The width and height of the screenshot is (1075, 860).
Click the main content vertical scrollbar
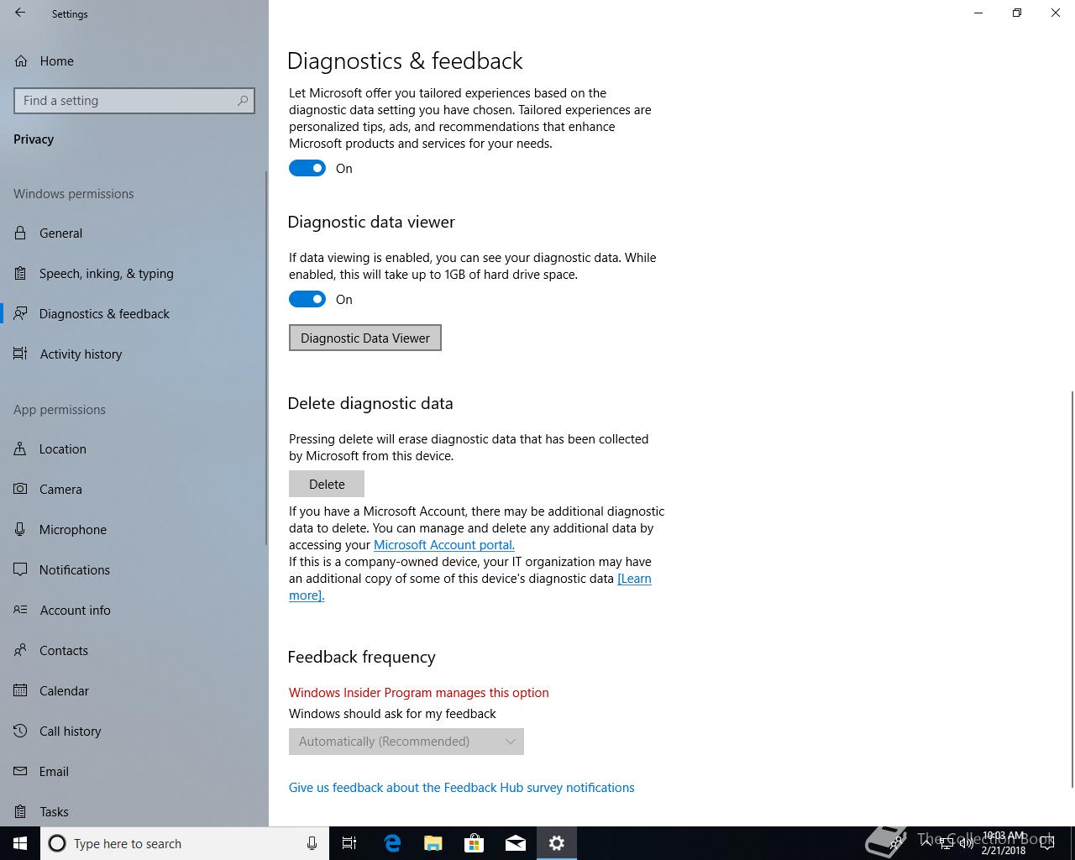1072,588
